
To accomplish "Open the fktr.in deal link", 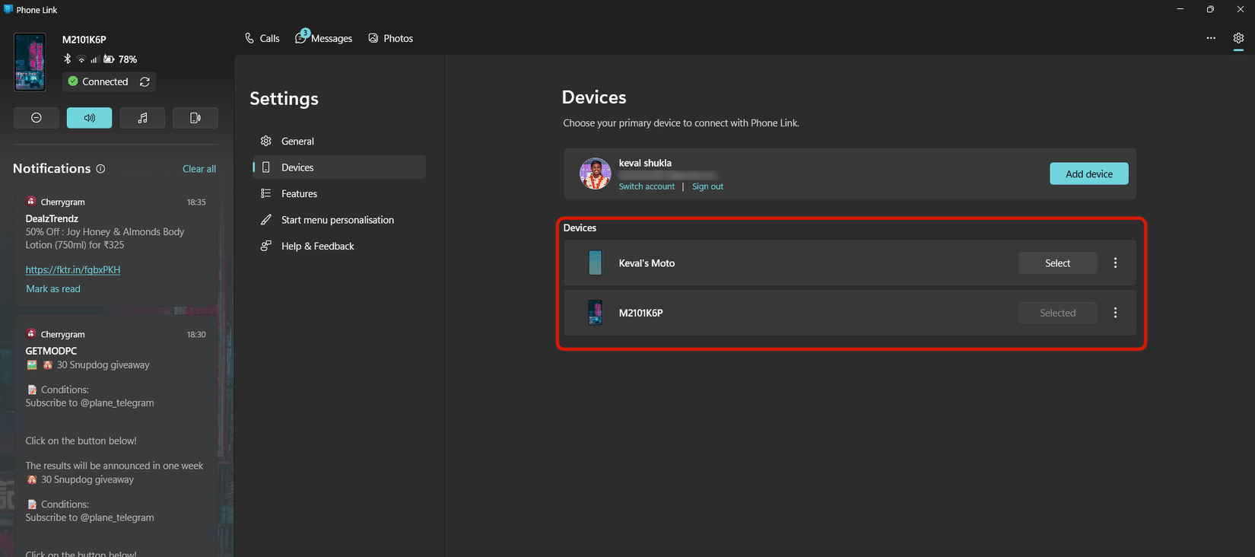I will pyautogui.click(x=73, y=269).
